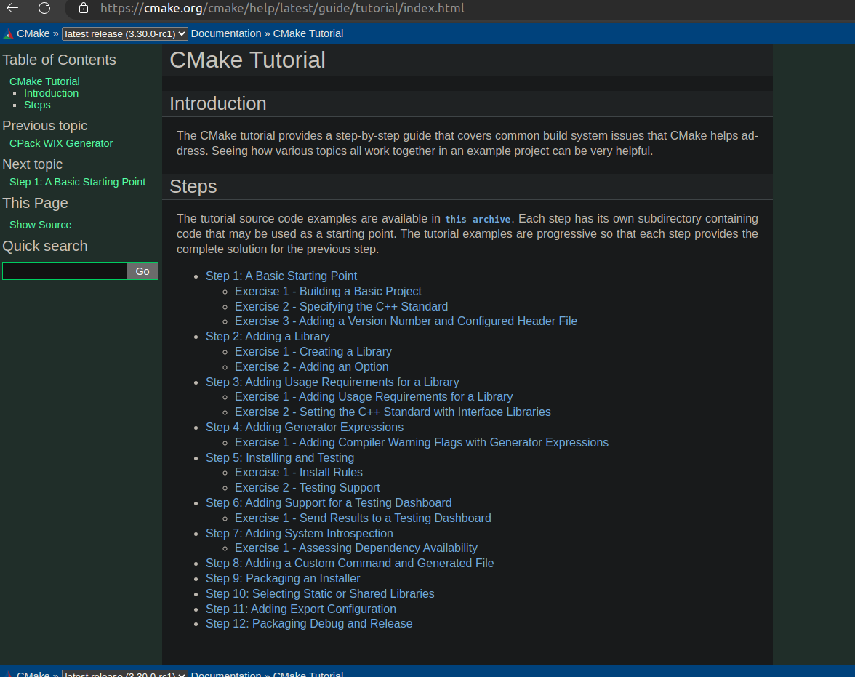Open the top version selector dropdown
This screenshot has width=855, height=677.
point(125,34)
